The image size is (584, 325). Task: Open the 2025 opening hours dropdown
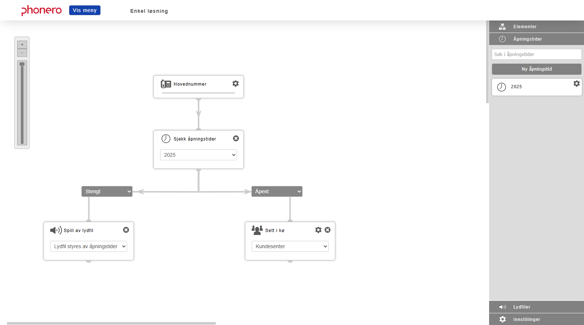tap(199, 155)
